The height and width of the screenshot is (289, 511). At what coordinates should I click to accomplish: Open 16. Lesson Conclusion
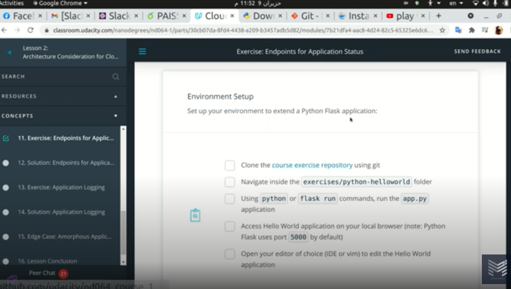click(x=47, y=261)
